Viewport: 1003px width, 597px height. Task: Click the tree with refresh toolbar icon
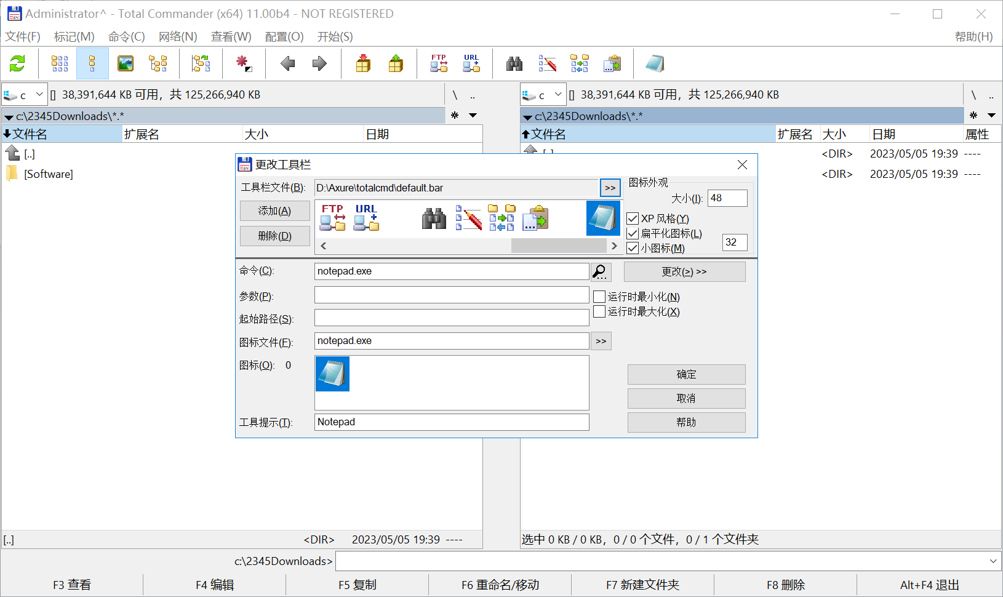[201, 63]
